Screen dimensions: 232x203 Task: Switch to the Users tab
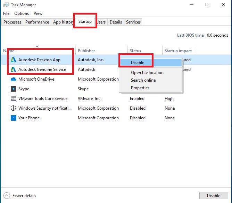101,22
